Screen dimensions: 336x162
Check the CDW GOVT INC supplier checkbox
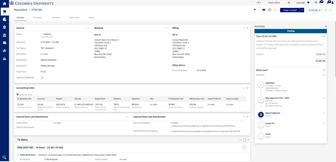pyautogui.click(x=244, y=147)
